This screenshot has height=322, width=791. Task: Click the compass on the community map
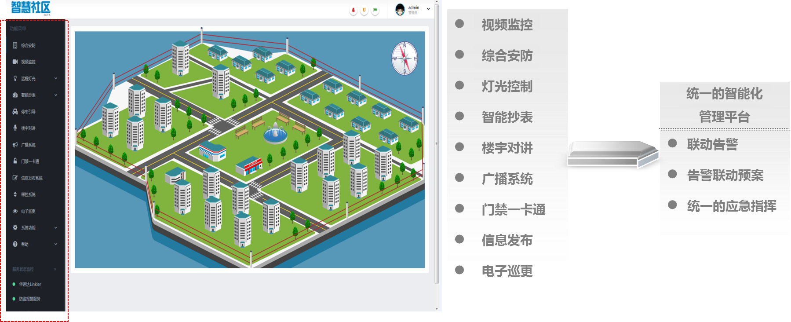405,59
